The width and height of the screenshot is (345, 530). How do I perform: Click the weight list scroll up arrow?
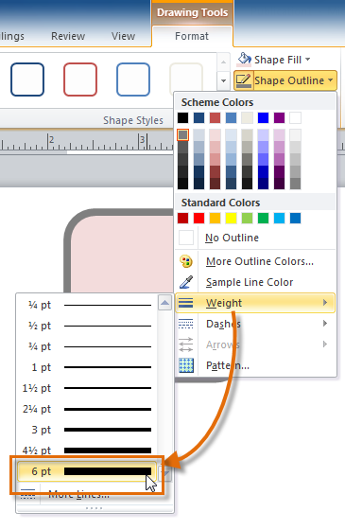point(165,303)
